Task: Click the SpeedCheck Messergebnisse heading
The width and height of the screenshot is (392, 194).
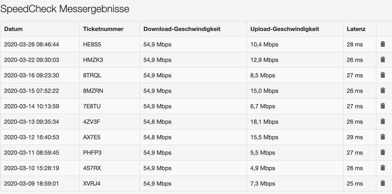Action: (x=65, y=9)
